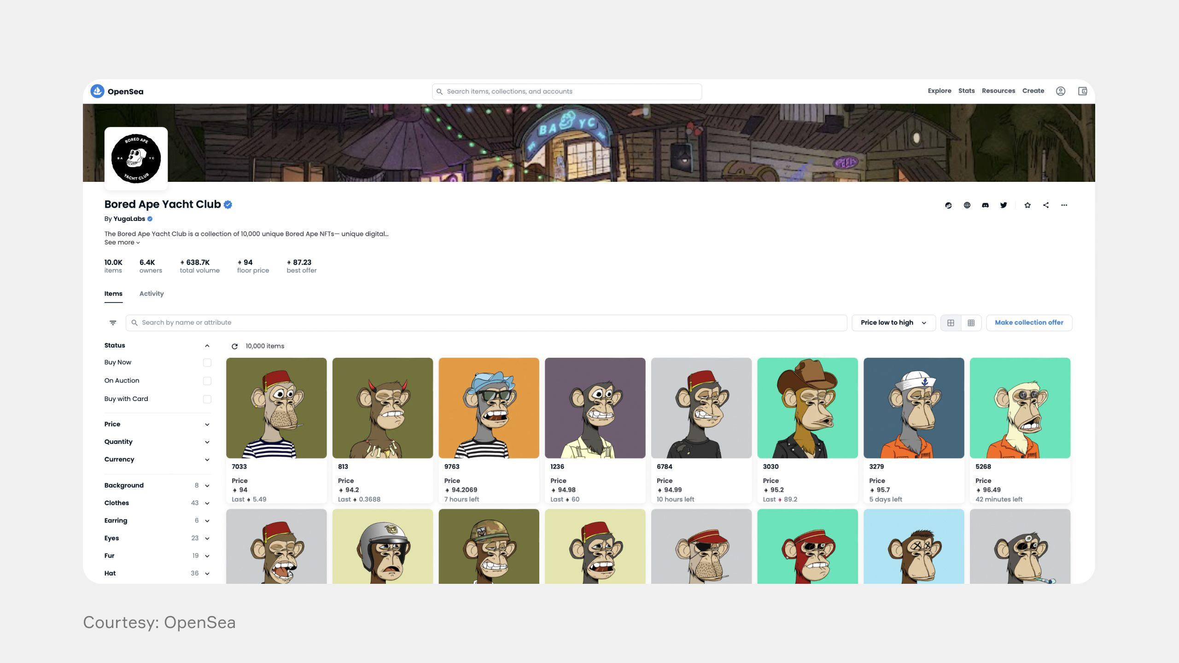Open the wallet icon in header
The width and height of the screenshot is (1179, 663).
(x=1082, y=91)
